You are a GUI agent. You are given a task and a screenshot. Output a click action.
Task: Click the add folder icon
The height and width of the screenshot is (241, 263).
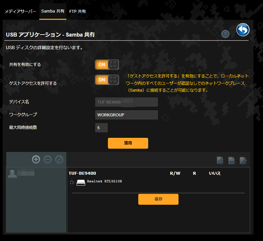click(220, 161)
